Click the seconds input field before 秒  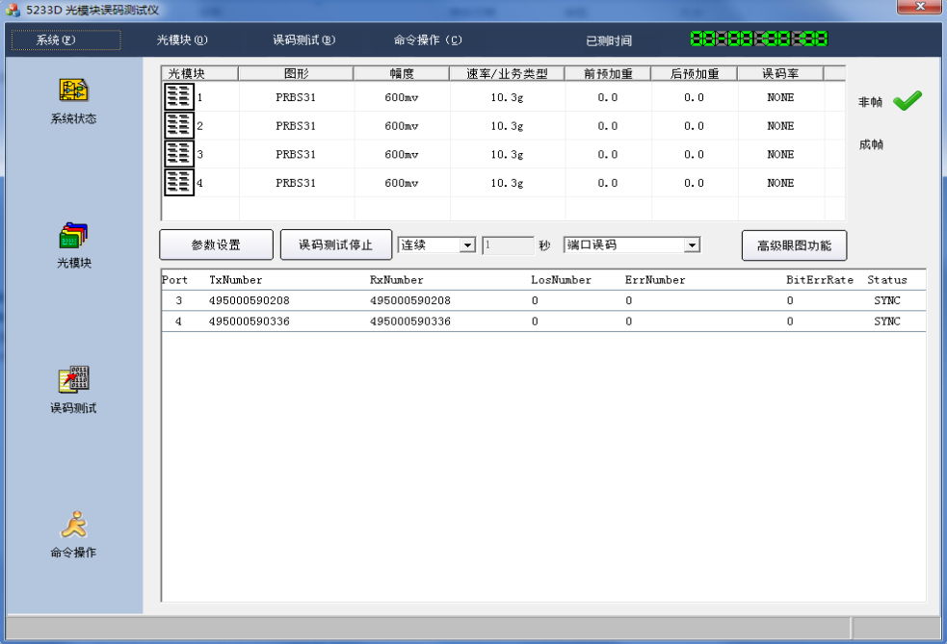[508, 245]
